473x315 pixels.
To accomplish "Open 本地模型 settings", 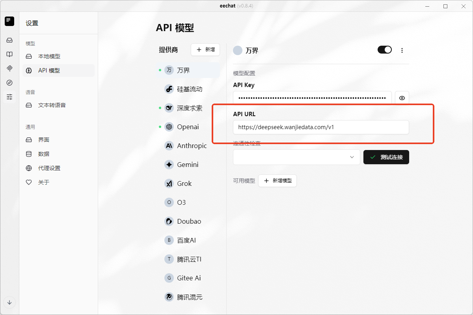I will [58, 56].
